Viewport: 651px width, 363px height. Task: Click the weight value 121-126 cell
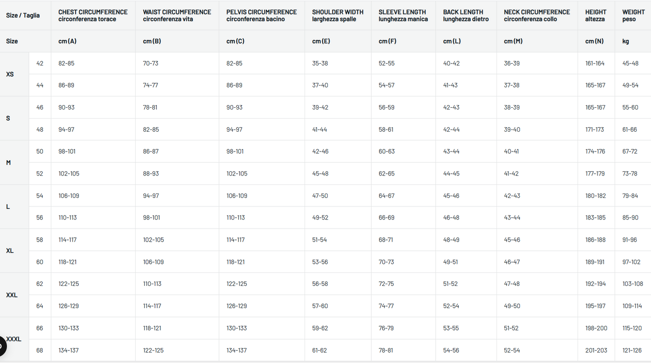pos(632,350)
